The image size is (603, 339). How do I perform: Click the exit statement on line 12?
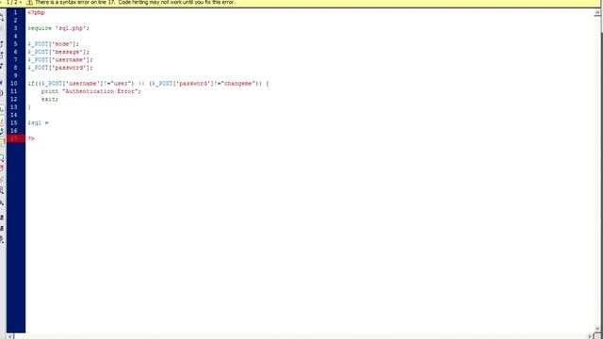[x=50, y=99]
